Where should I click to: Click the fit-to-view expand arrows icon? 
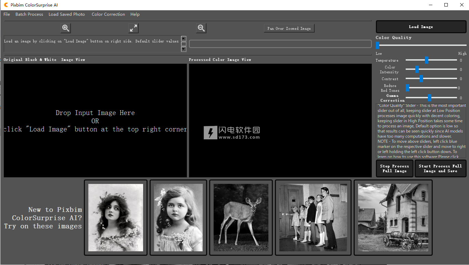pos(134,28)
